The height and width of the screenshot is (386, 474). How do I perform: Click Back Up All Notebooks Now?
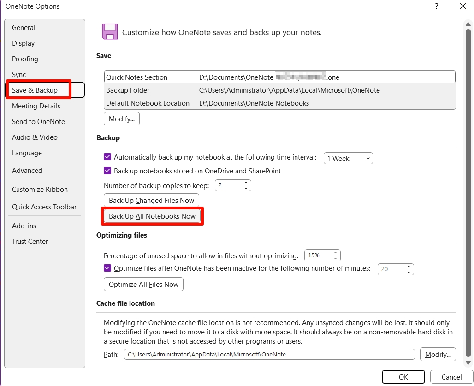point(152,216)
